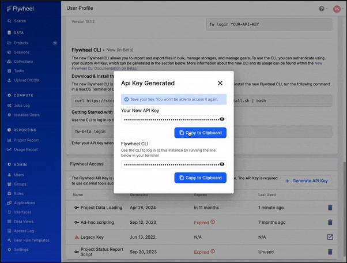Click the Legacy Key warning triangle icon
Image resolution: width=347 pixels, height=263 pixels.
77,237
